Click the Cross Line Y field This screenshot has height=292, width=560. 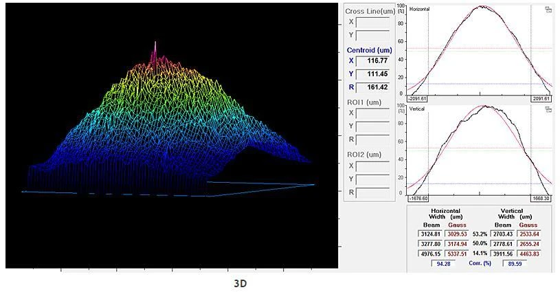[372, 35]
